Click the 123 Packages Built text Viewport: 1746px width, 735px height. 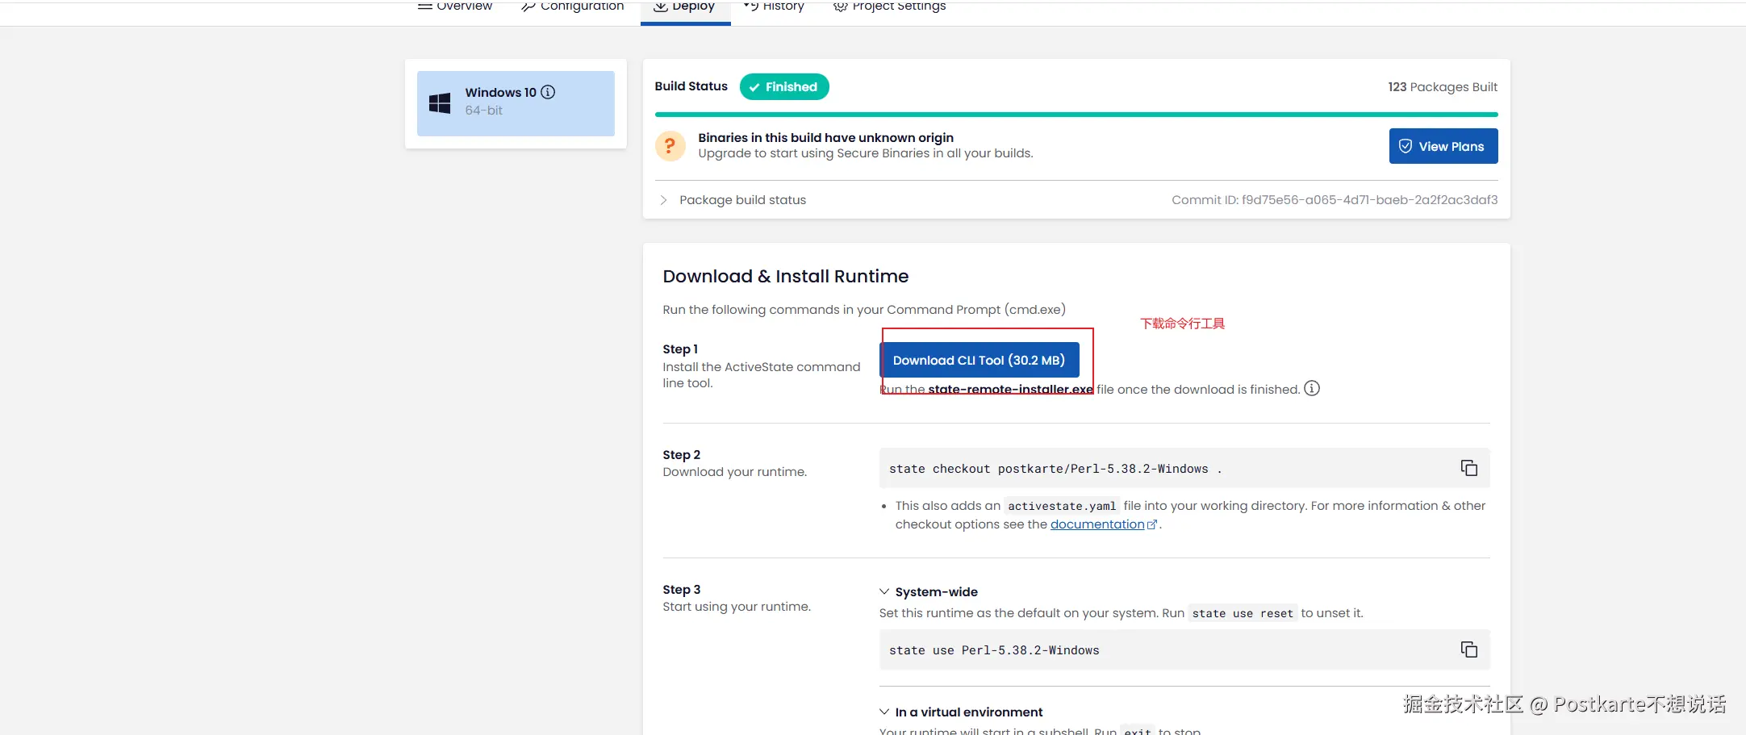1443,87
